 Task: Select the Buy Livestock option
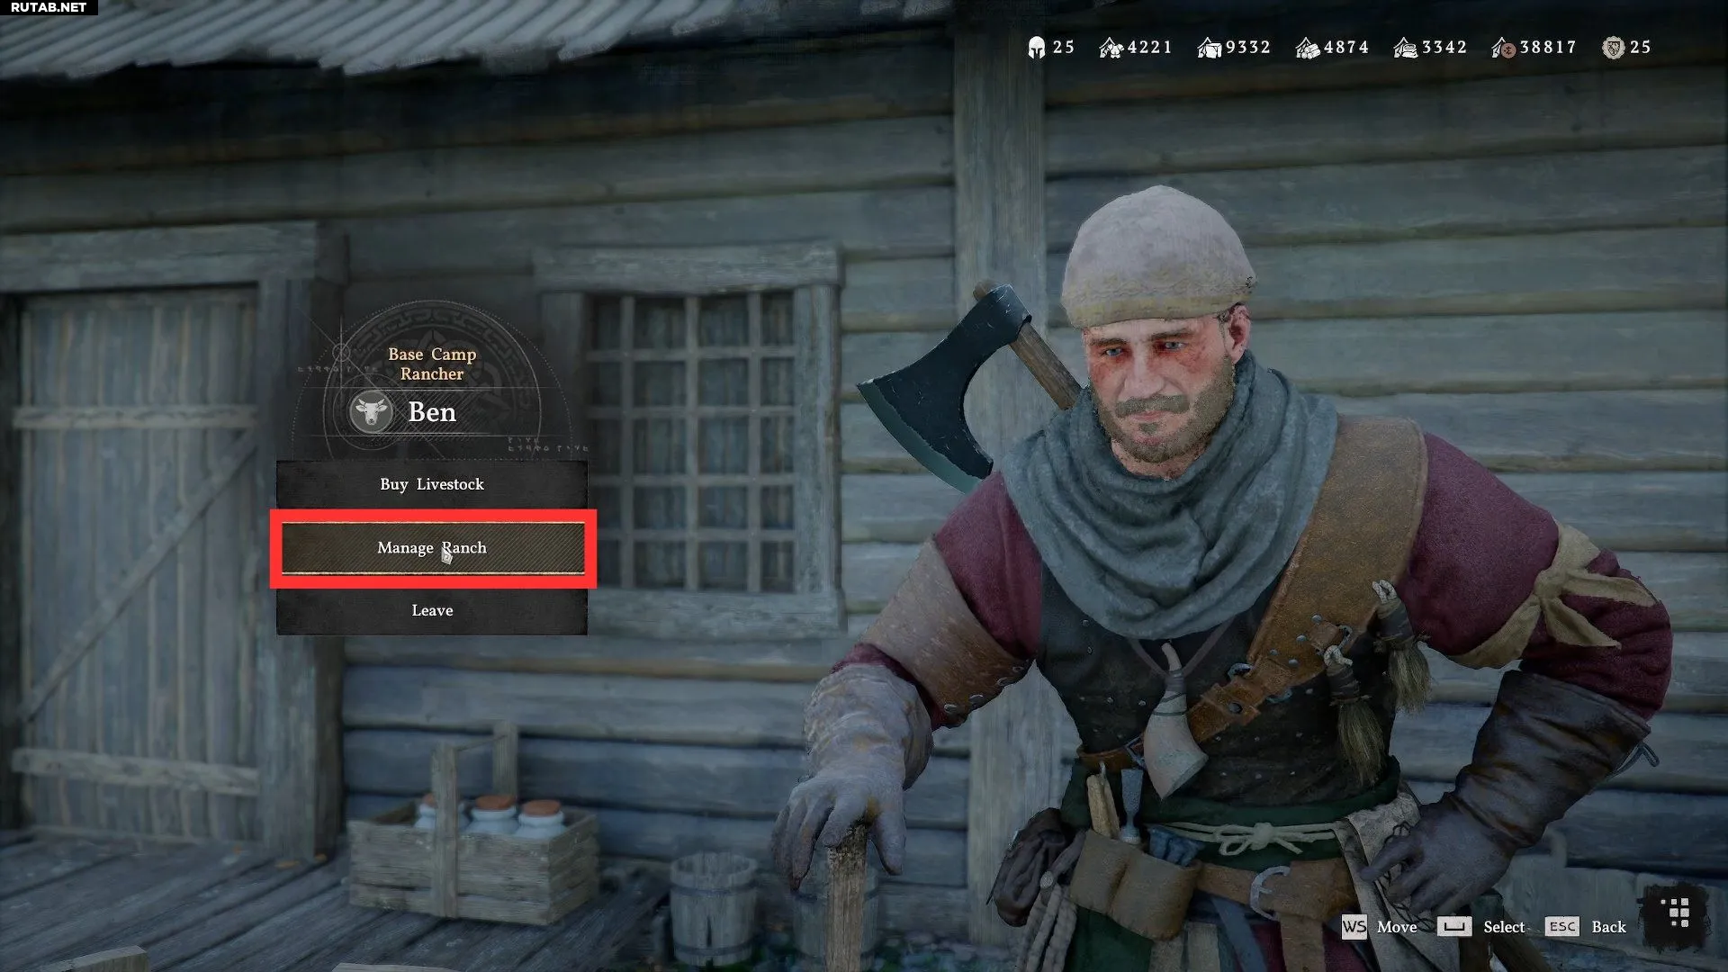(x=432, y=484)
